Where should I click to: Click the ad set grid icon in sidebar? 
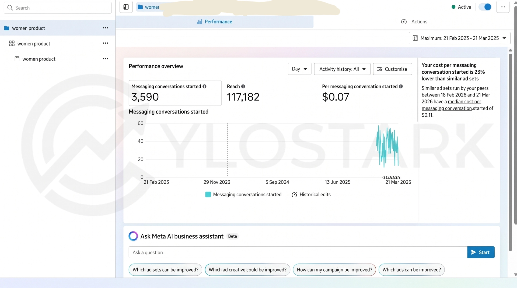[12, 43]
